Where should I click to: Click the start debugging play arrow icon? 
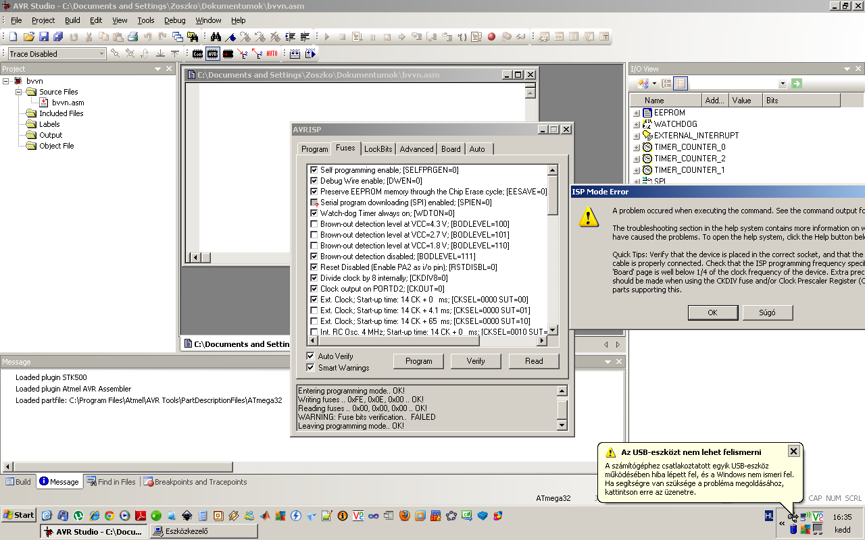(327, 36)
